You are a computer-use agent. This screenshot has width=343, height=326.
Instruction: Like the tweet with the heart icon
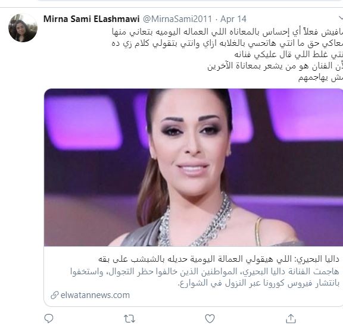coord(210,318)
